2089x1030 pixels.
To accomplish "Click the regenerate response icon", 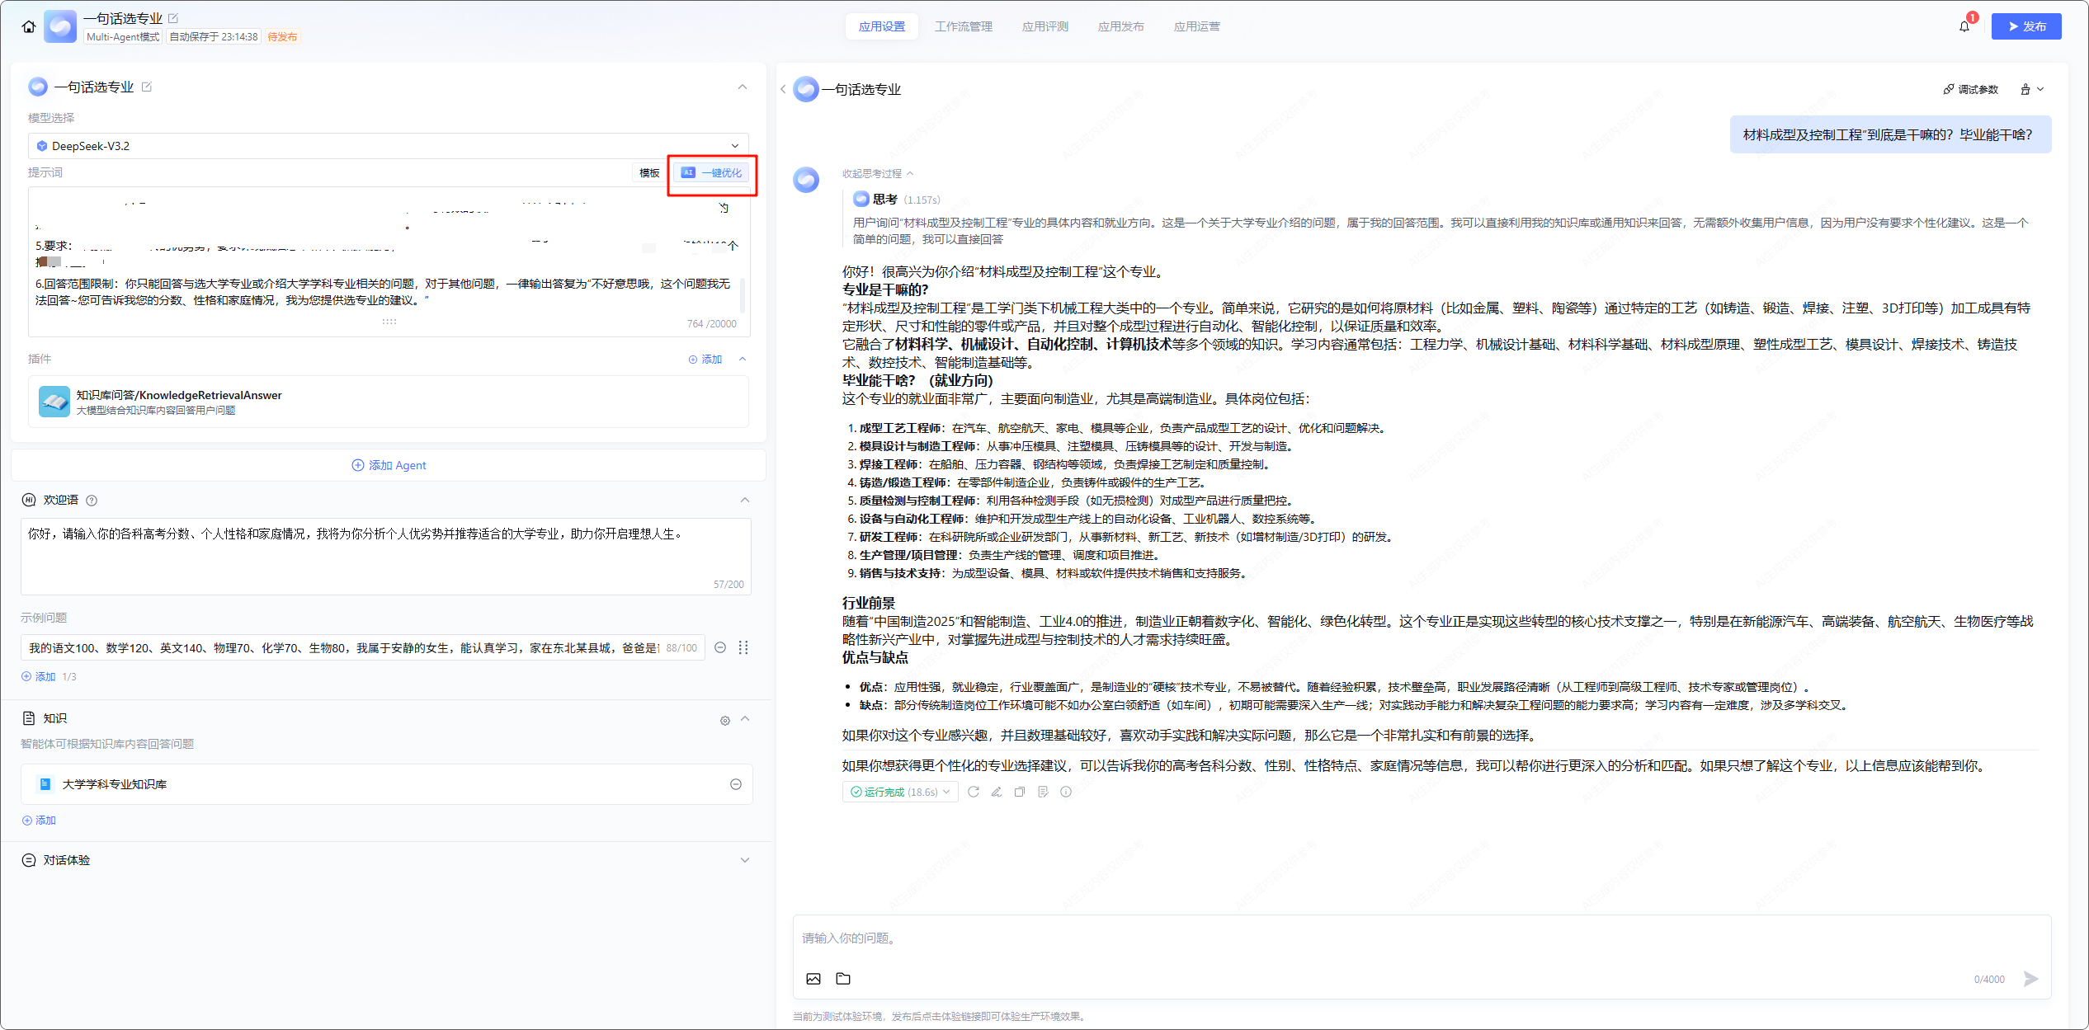I will coord(974,792).
